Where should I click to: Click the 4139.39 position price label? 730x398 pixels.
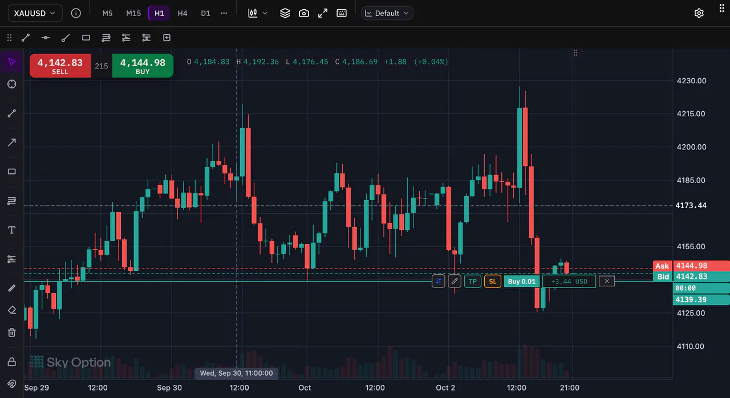coord(701,299)
